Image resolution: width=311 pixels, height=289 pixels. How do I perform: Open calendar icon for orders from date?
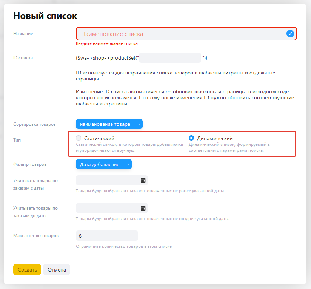[143, 181]
